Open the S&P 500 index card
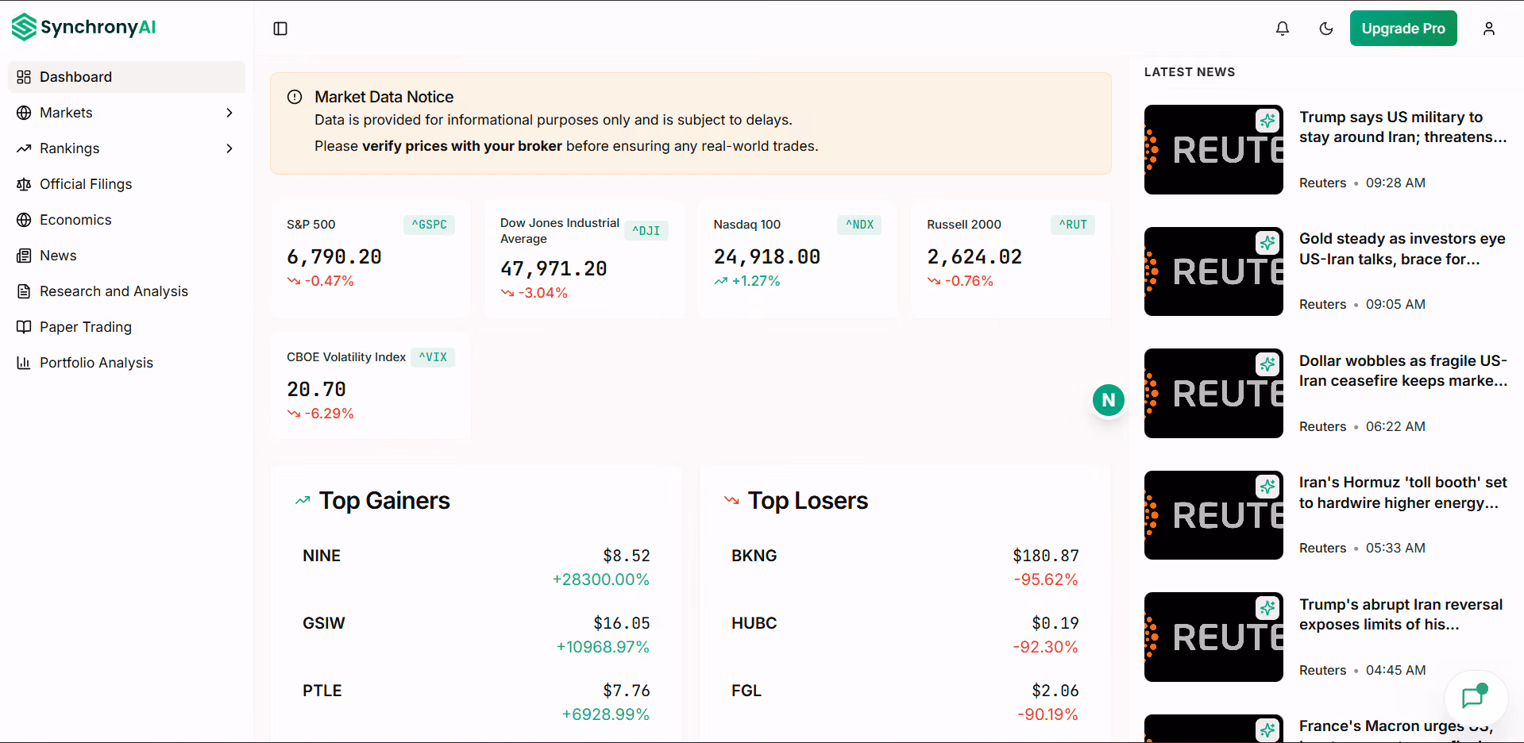The width and height of the screenshot is (1524, 743). (x=371, y=259)
